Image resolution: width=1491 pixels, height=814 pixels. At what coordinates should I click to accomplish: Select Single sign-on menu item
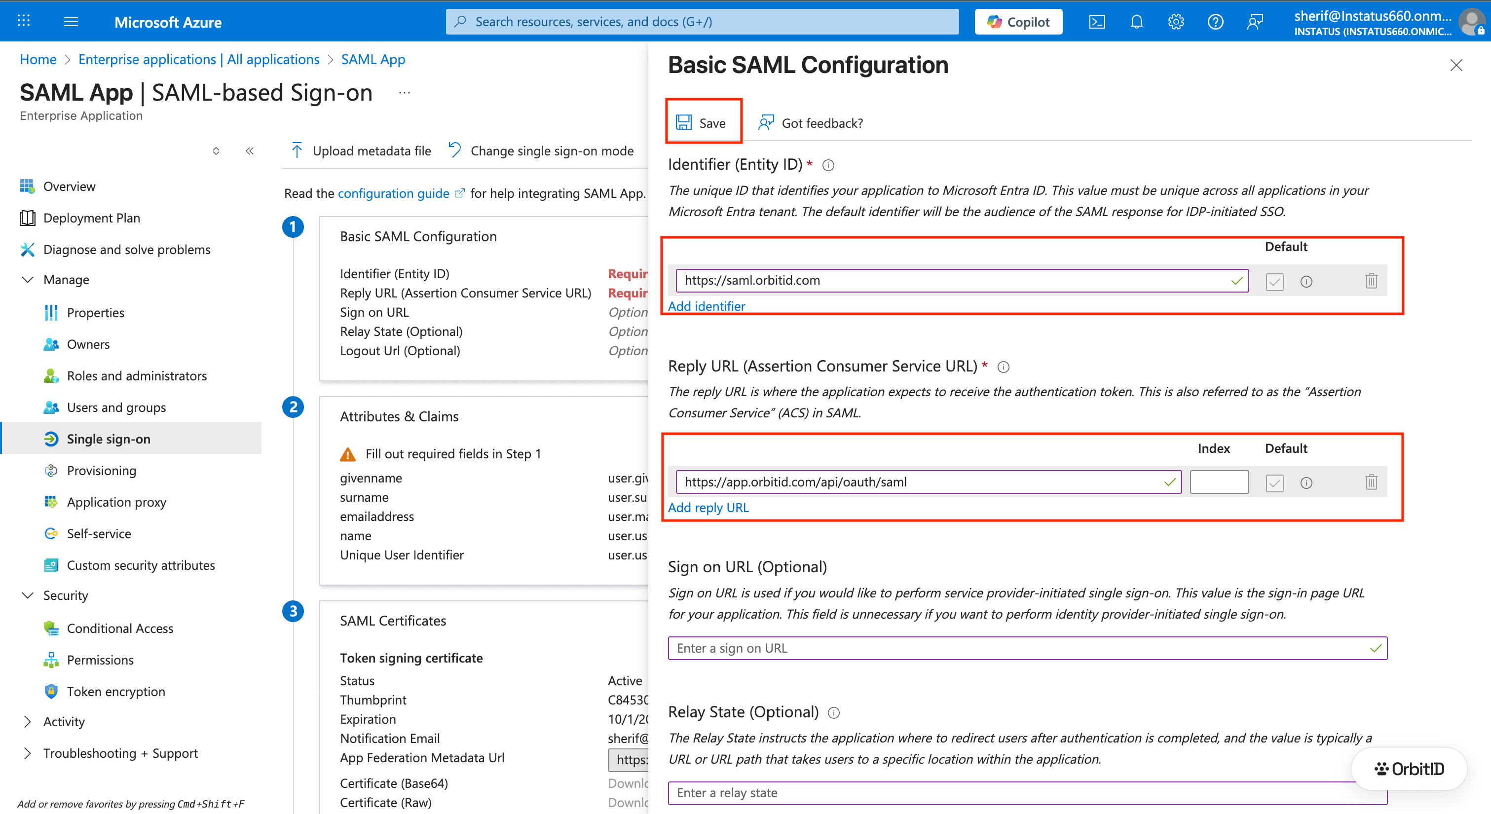coord(131,439)
